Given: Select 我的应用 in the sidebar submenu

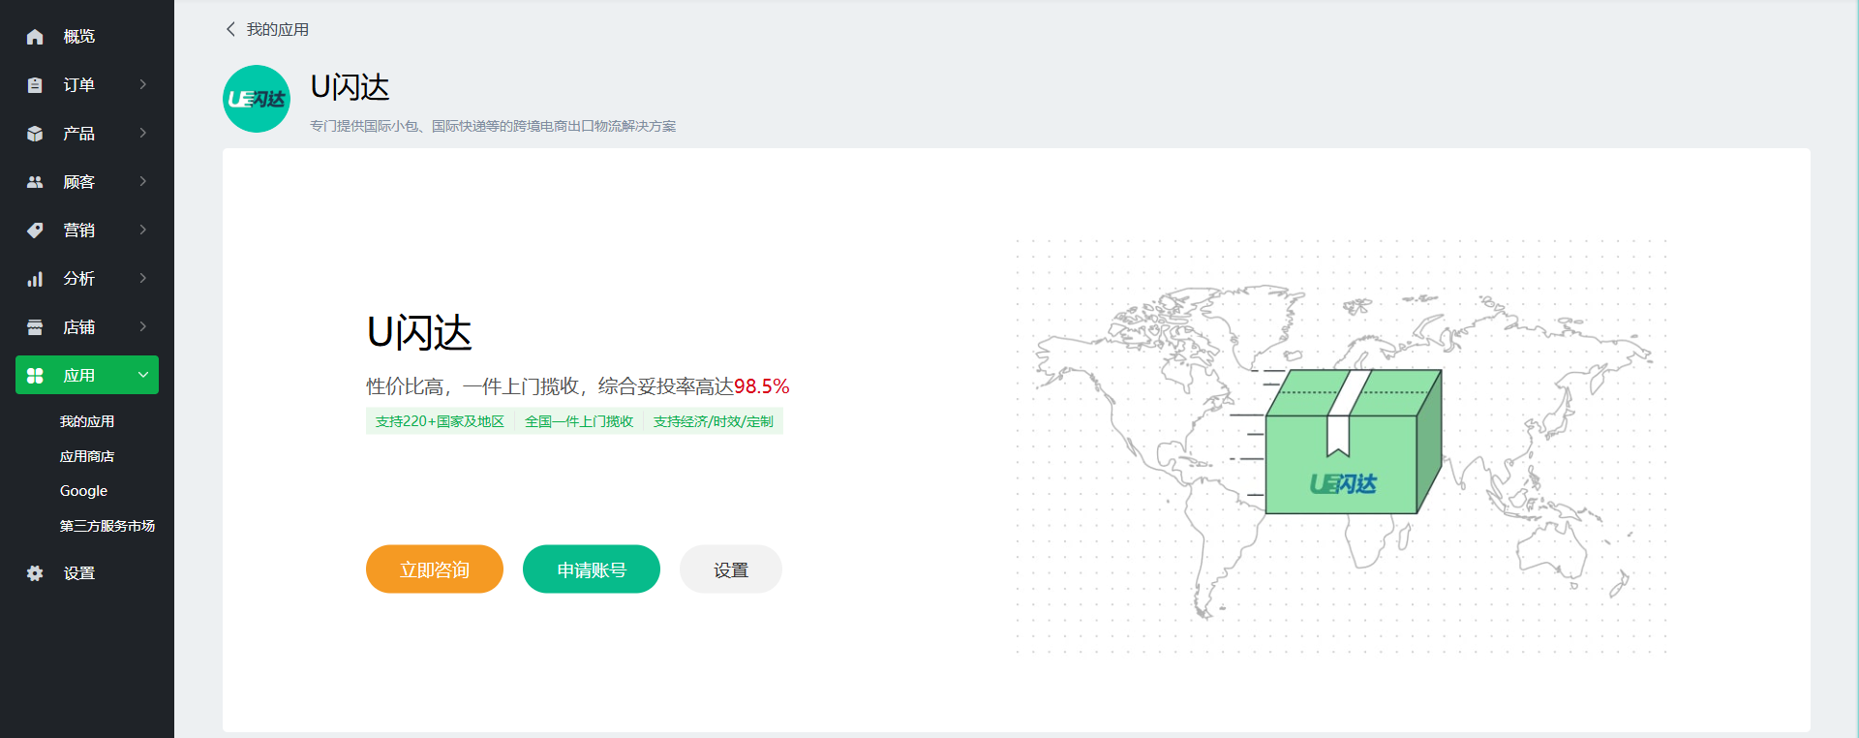Looking at the screenshot, I should [x=87, y=421].
